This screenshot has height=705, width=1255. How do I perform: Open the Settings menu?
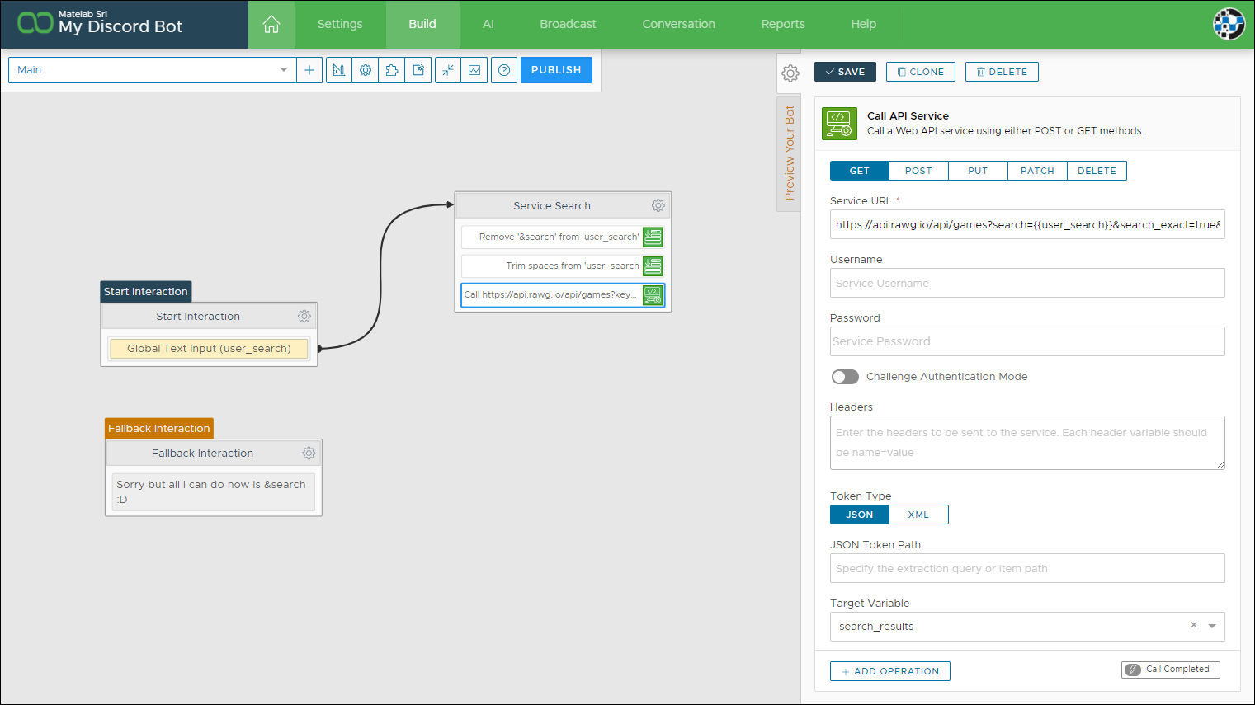(x=340, y=24)
